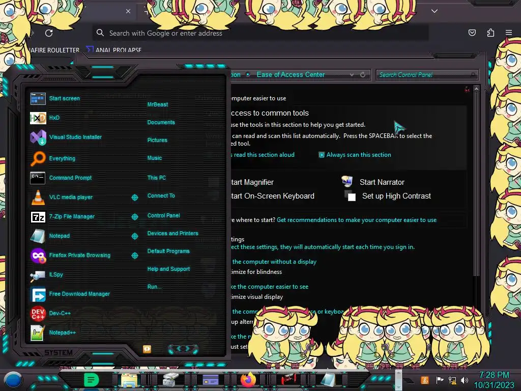Open File Explorer from taskbar
The image size is (521, 391).
[129, 380]
